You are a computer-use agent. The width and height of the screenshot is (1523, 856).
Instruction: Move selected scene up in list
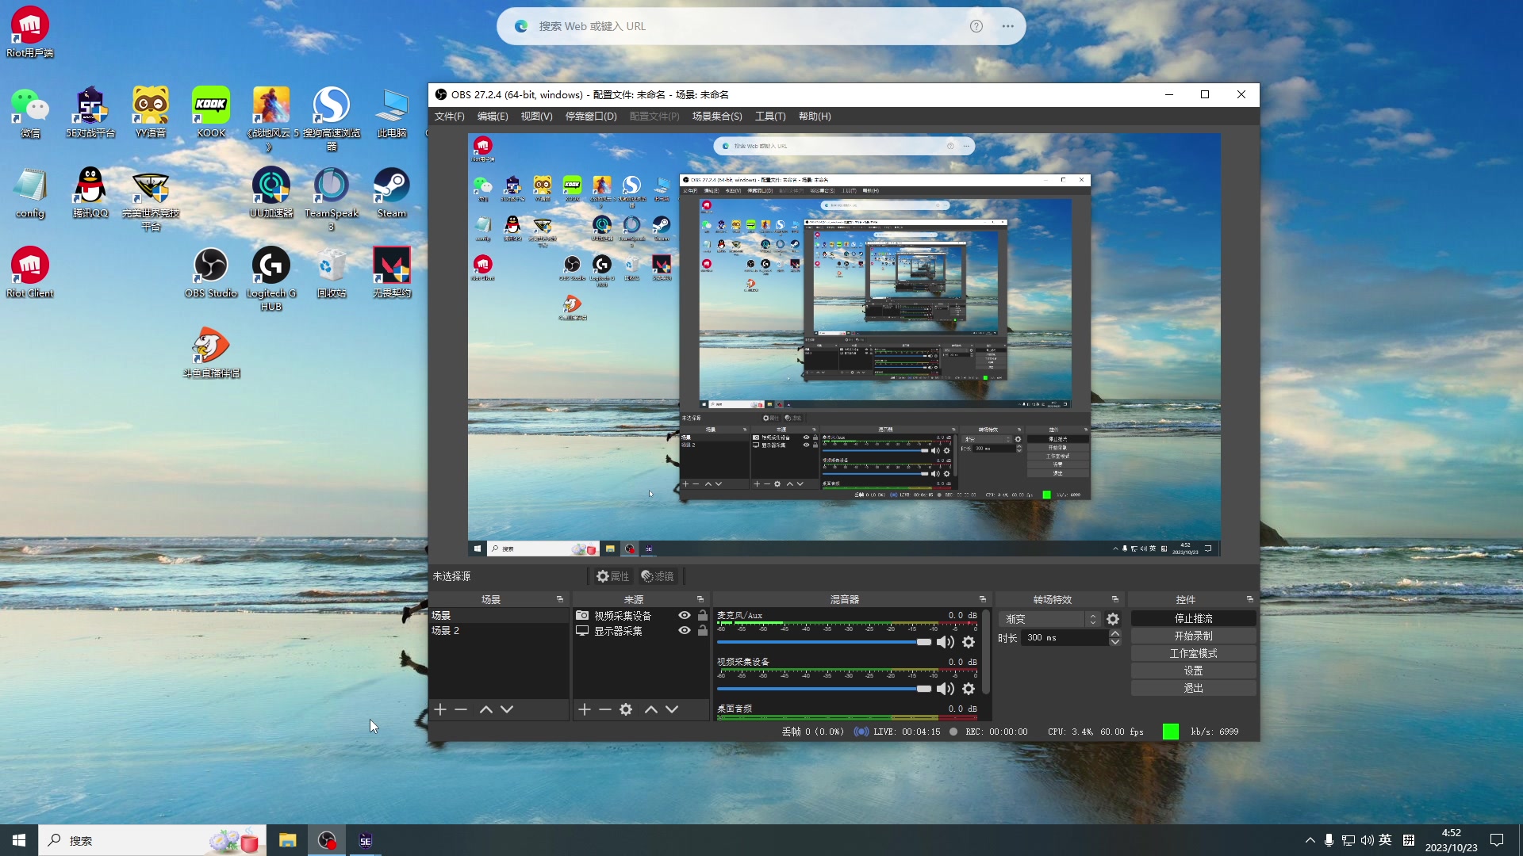[x=486, y=709]
